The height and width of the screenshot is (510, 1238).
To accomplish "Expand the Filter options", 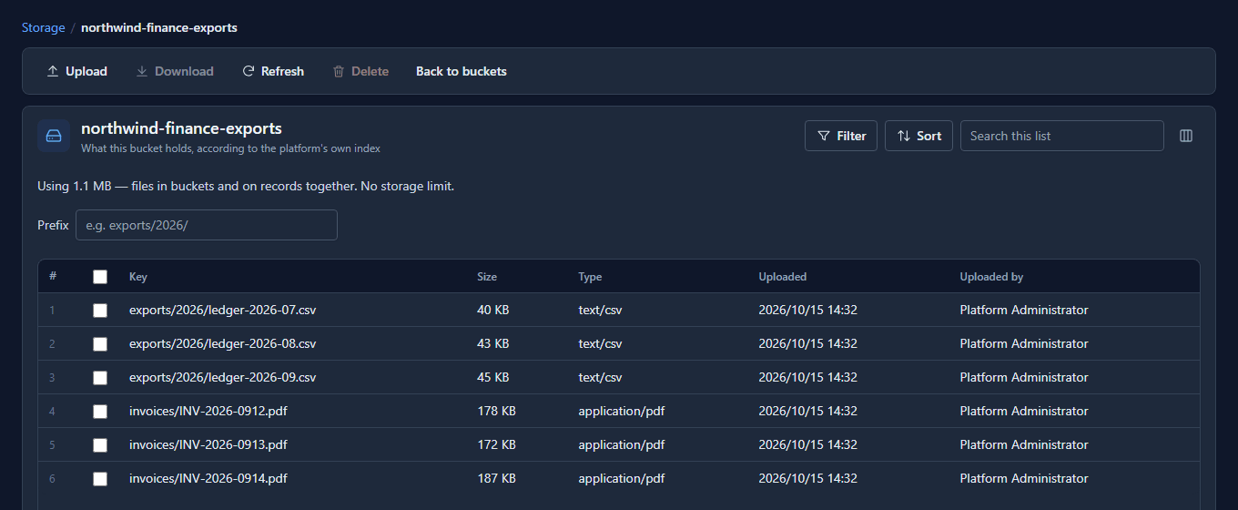I will click(841, 136).
